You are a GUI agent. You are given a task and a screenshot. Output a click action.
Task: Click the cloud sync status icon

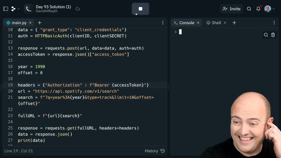pos(77,9)
